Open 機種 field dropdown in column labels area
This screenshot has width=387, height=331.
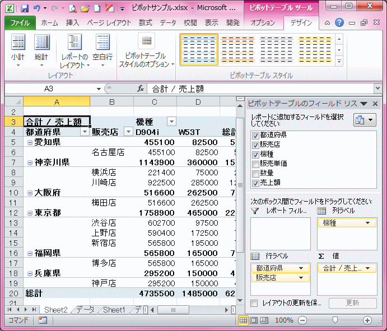click(368, 223)
